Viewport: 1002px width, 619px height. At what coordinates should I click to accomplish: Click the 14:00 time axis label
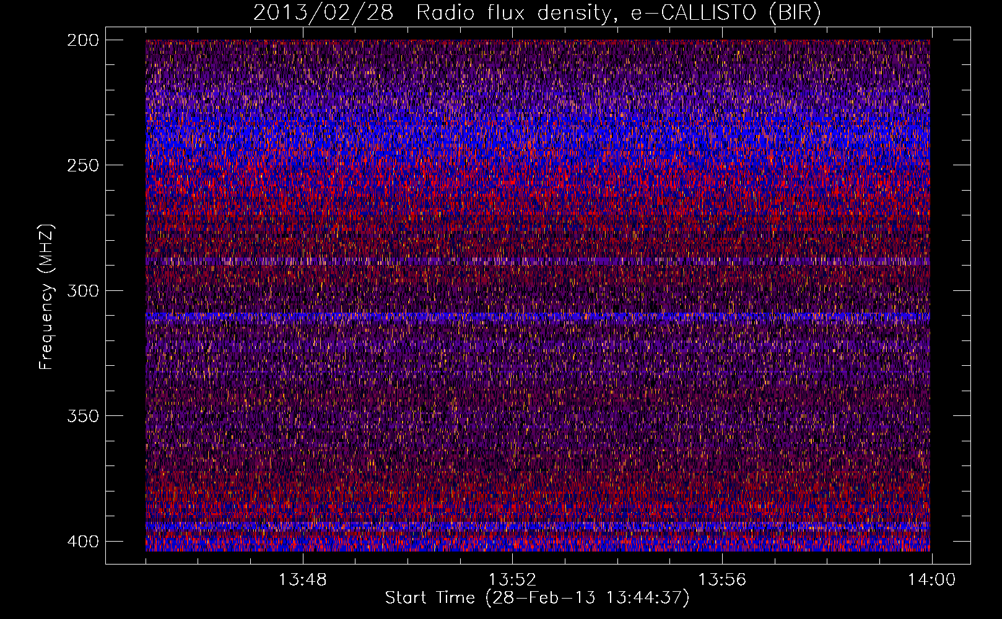coord(932,580)
